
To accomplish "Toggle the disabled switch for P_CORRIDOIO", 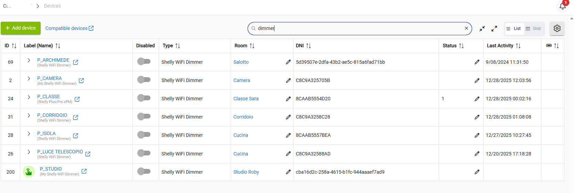I will [144, 116].
